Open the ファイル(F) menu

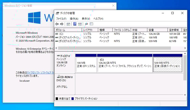coord(61,19)
